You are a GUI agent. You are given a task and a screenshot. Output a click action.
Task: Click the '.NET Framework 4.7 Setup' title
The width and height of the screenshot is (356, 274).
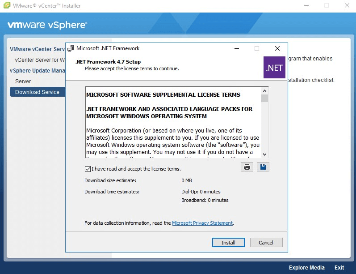[x=108, y=62]
